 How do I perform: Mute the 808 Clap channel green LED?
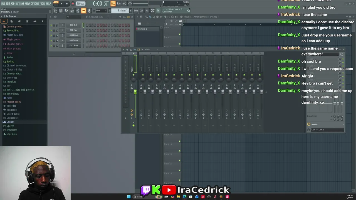(51, 30)
